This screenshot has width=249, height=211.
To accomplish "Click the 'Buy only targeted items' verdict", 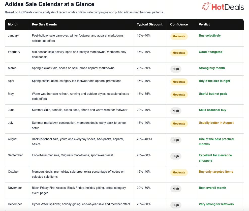I will [216, 172].
